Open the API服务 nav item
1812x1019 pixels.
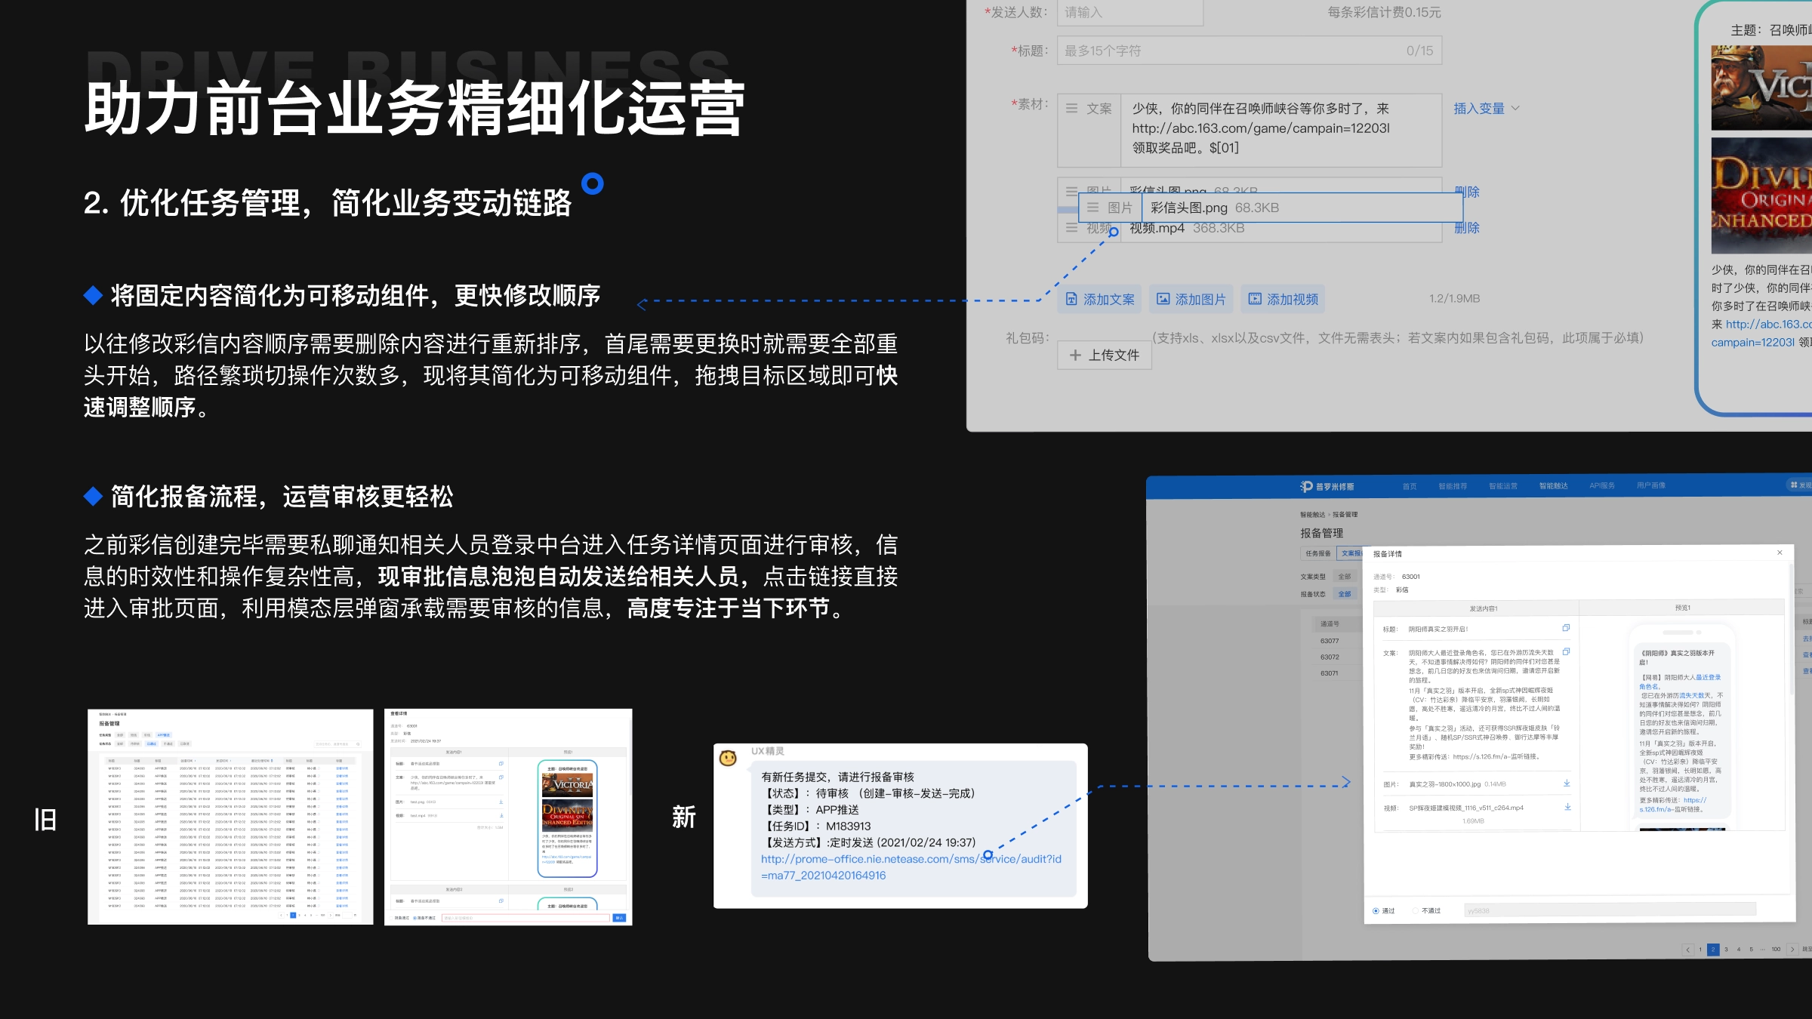[x=1602, y=486]
